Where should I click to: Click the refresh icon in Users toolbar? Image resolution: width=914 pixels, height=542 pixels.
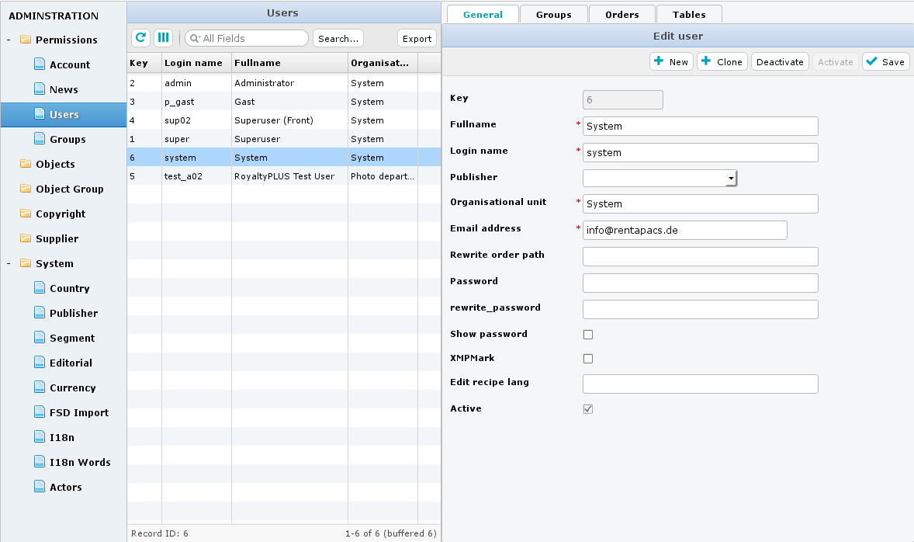pyautogui.click(x=141, y=38)
